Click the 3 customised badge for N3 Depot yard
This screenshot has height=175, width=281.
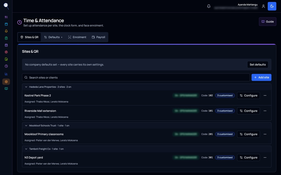225,157
